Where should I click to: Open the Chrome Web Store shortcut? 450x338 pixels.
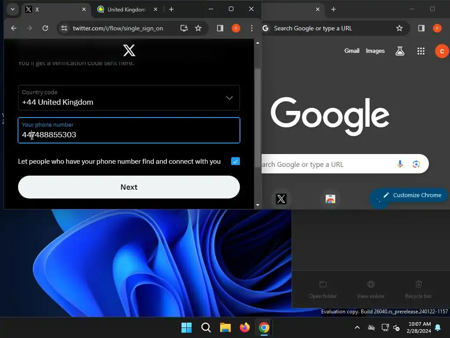coord(330,198)
